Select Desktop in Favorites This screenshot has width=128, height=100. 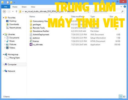13,21
